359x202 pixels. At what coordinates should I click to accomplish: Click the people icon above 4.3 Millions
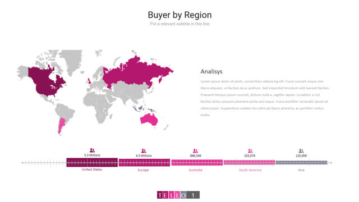coord(144,151)
